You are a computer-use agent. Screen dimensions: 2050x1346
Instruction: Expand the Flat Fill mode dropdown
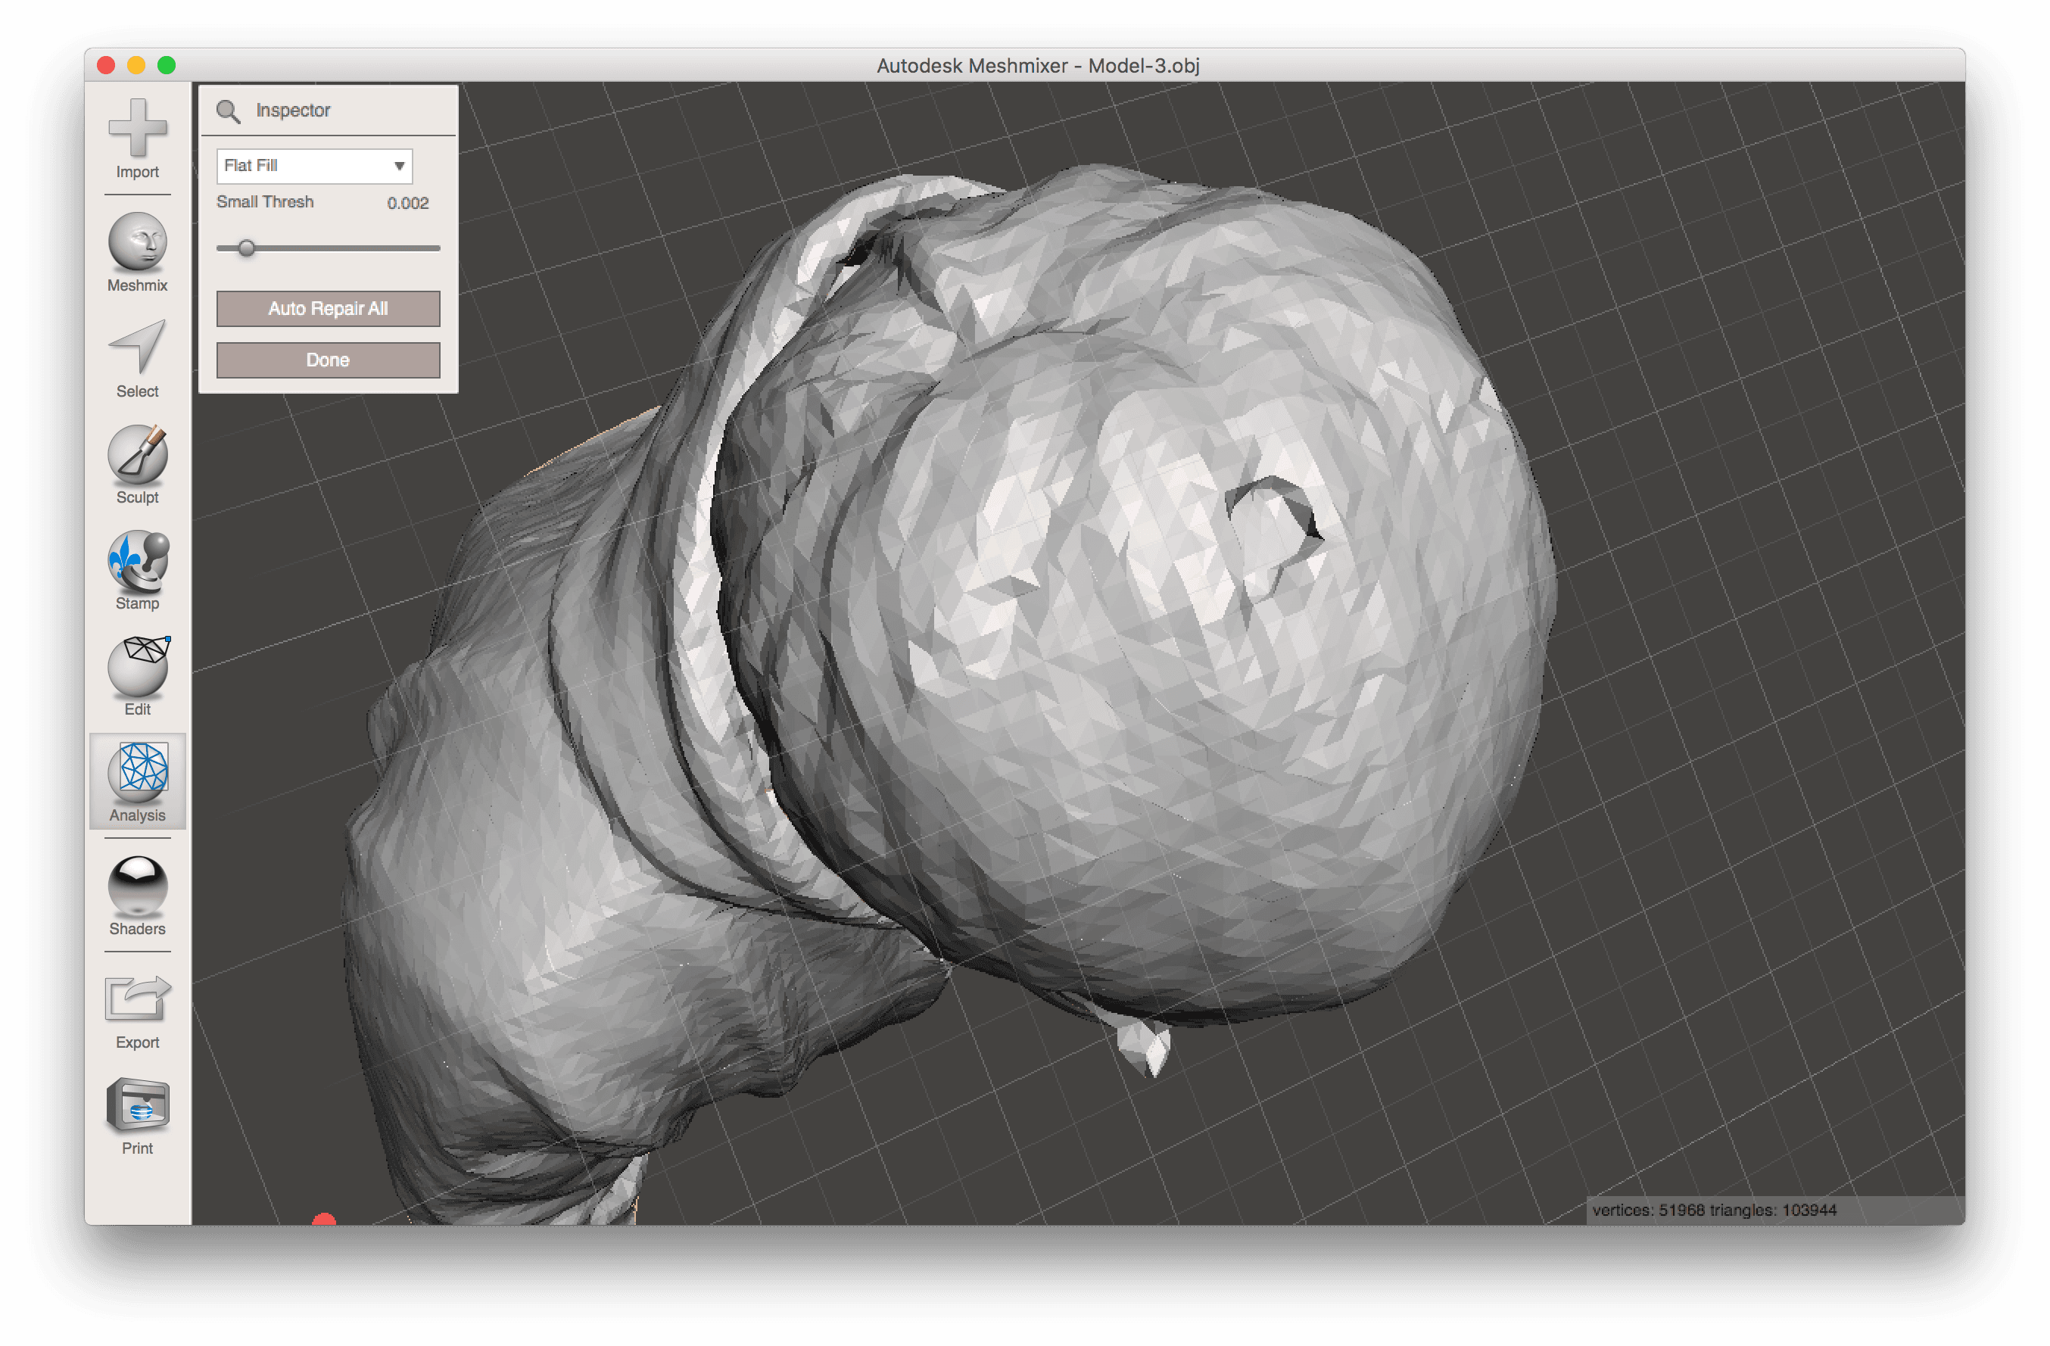pyautogui.click(x=314, y=165)
